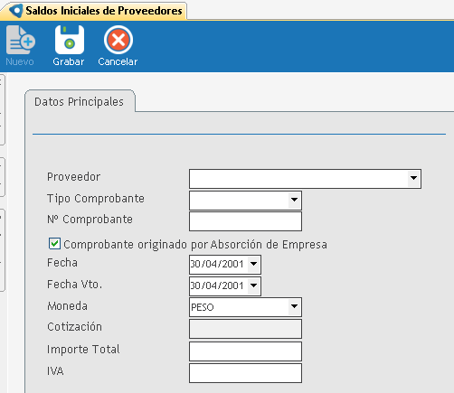This screenshot has width=454, height=393.
Task: Click the Cancelar label text
Action: [118, 61]
